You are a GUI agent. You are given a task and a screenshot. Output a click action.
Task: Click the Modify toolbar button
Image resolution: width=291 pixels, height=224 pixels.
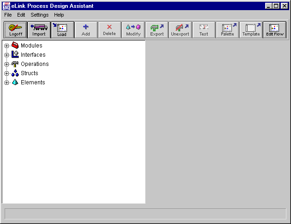tap(133, 30)
